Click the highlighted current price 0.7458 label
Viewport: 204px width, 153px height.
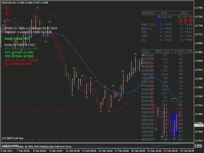(199, 125)
